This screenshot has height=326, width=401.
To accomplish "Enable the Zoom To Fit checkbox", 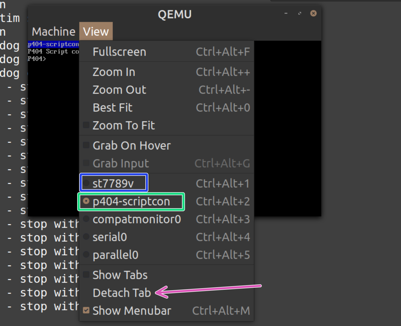I will [x=86, y=125].
